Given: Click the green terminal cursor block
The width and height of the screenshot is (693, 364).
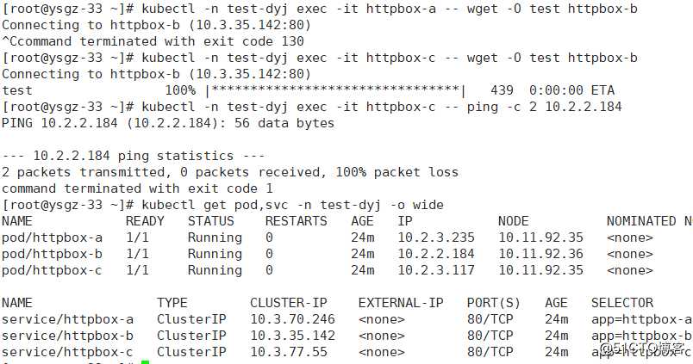Looking at the screenshot, I should (146, 362).
